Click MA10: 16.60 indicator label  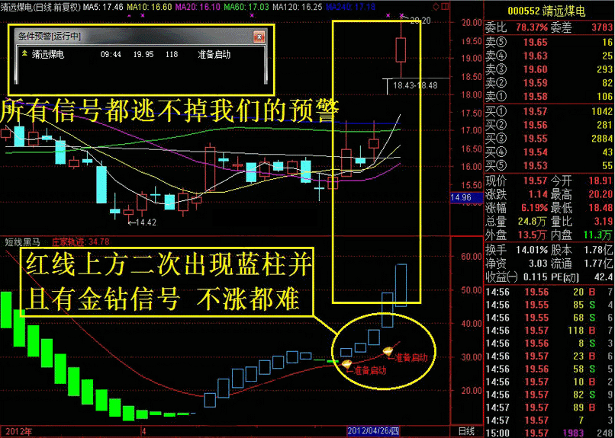149,6
